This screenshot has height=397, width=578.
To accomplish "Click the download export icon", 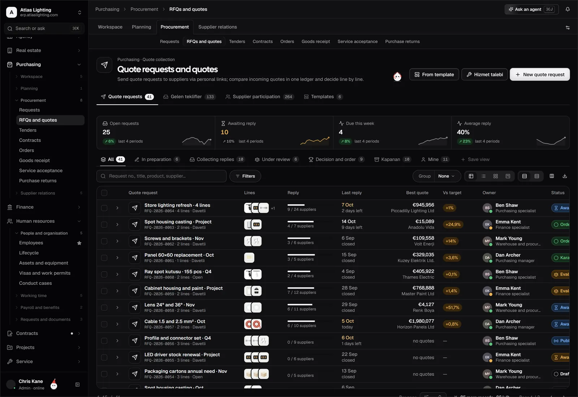I will tap(565, 176).
